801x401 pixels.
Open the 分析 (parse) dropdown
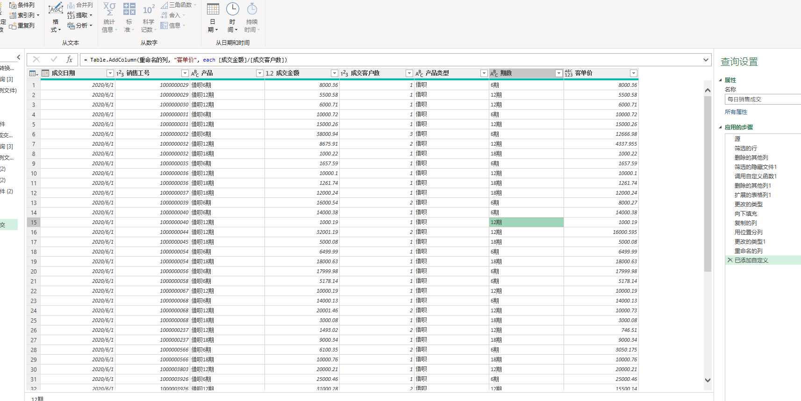point(80,26)
